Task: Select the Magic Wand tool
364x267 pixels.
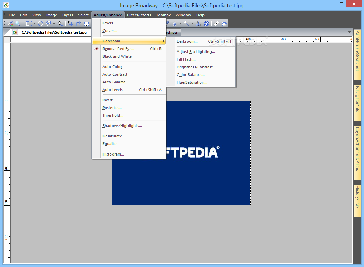Action: pyautogui.click(x=60, y=23)
